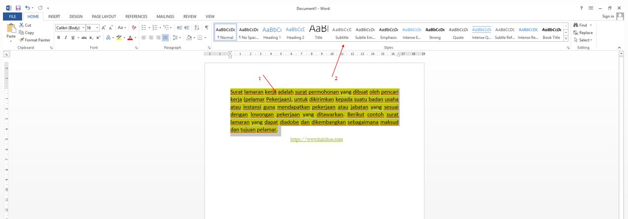
Task: Switch to the DESIGN tab
Action: (x=76, y=17)
